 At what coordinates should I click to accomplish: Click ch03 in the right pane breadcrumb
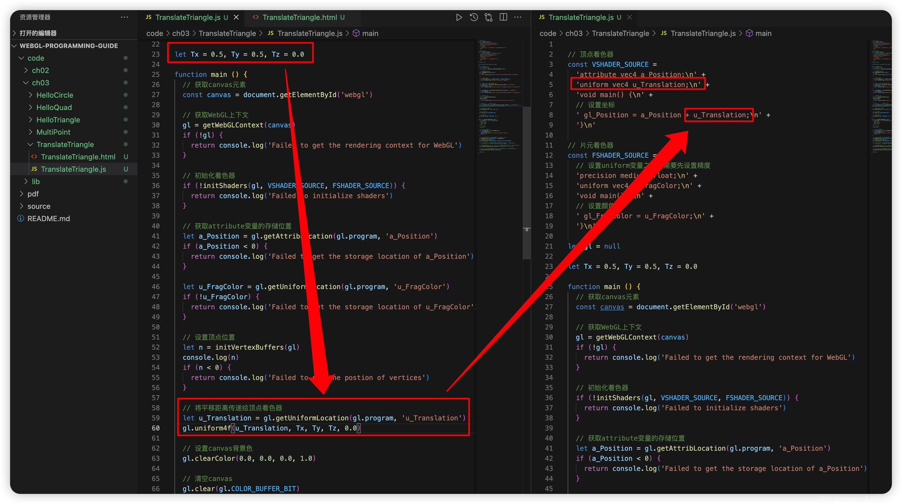click(574, 33)
